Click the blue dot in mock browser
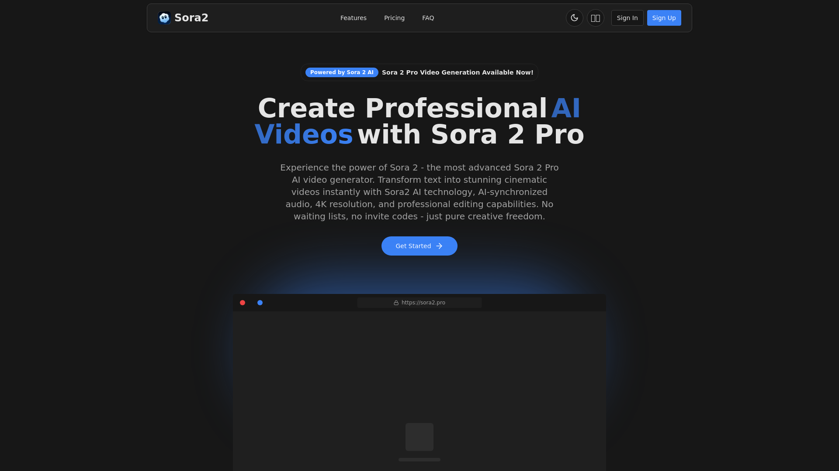 point(260,303)
